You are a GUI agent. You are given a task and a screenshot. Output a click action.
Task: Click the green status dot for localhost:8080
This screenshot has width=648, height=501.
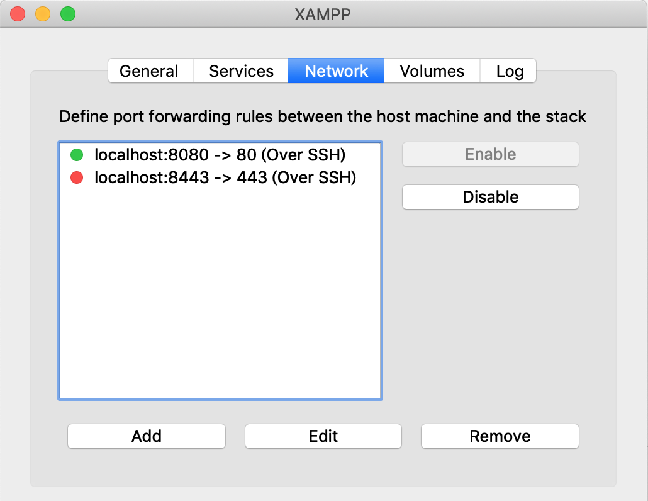77,155
